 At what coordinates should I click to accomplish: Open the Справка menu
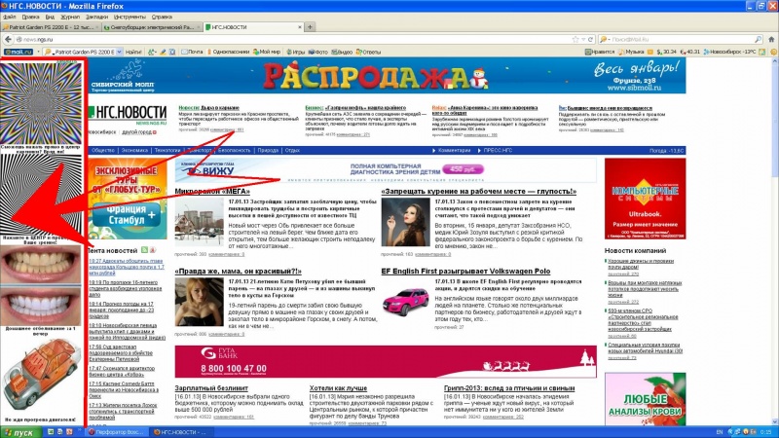click(162, 17)
